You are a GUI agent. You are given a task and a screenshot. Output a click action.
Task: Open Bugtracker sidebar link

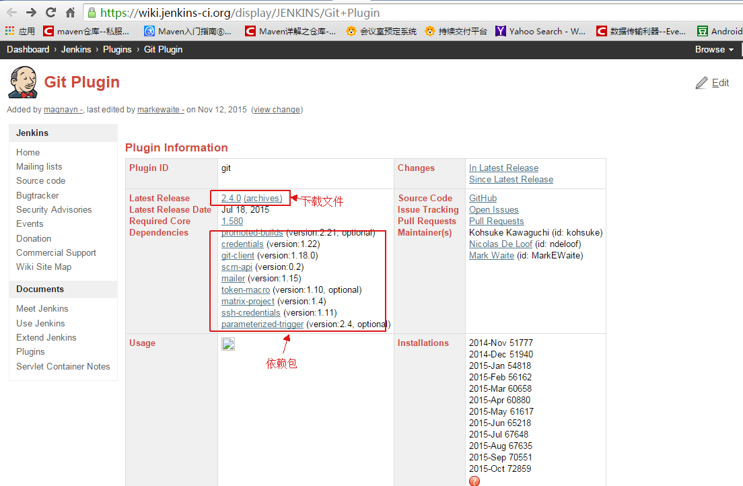point(38,195)
